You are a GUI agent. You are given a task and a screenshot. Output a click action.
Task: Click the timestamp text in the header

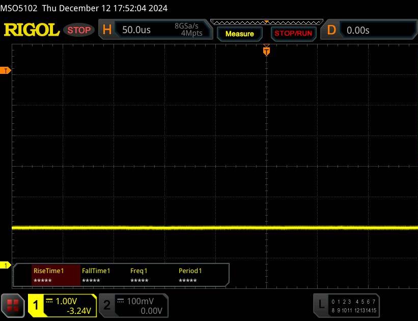(x=105, y=8)
